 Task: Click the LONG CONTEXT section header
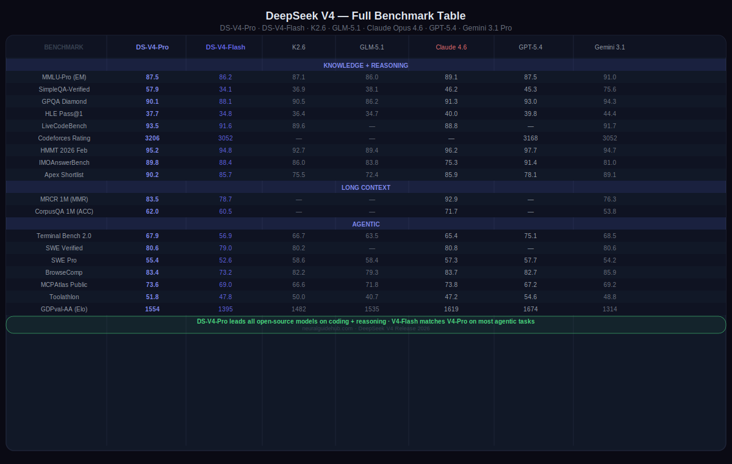coord(365,187)
